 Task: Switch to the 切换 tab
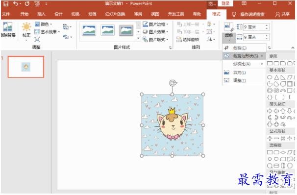75,14
